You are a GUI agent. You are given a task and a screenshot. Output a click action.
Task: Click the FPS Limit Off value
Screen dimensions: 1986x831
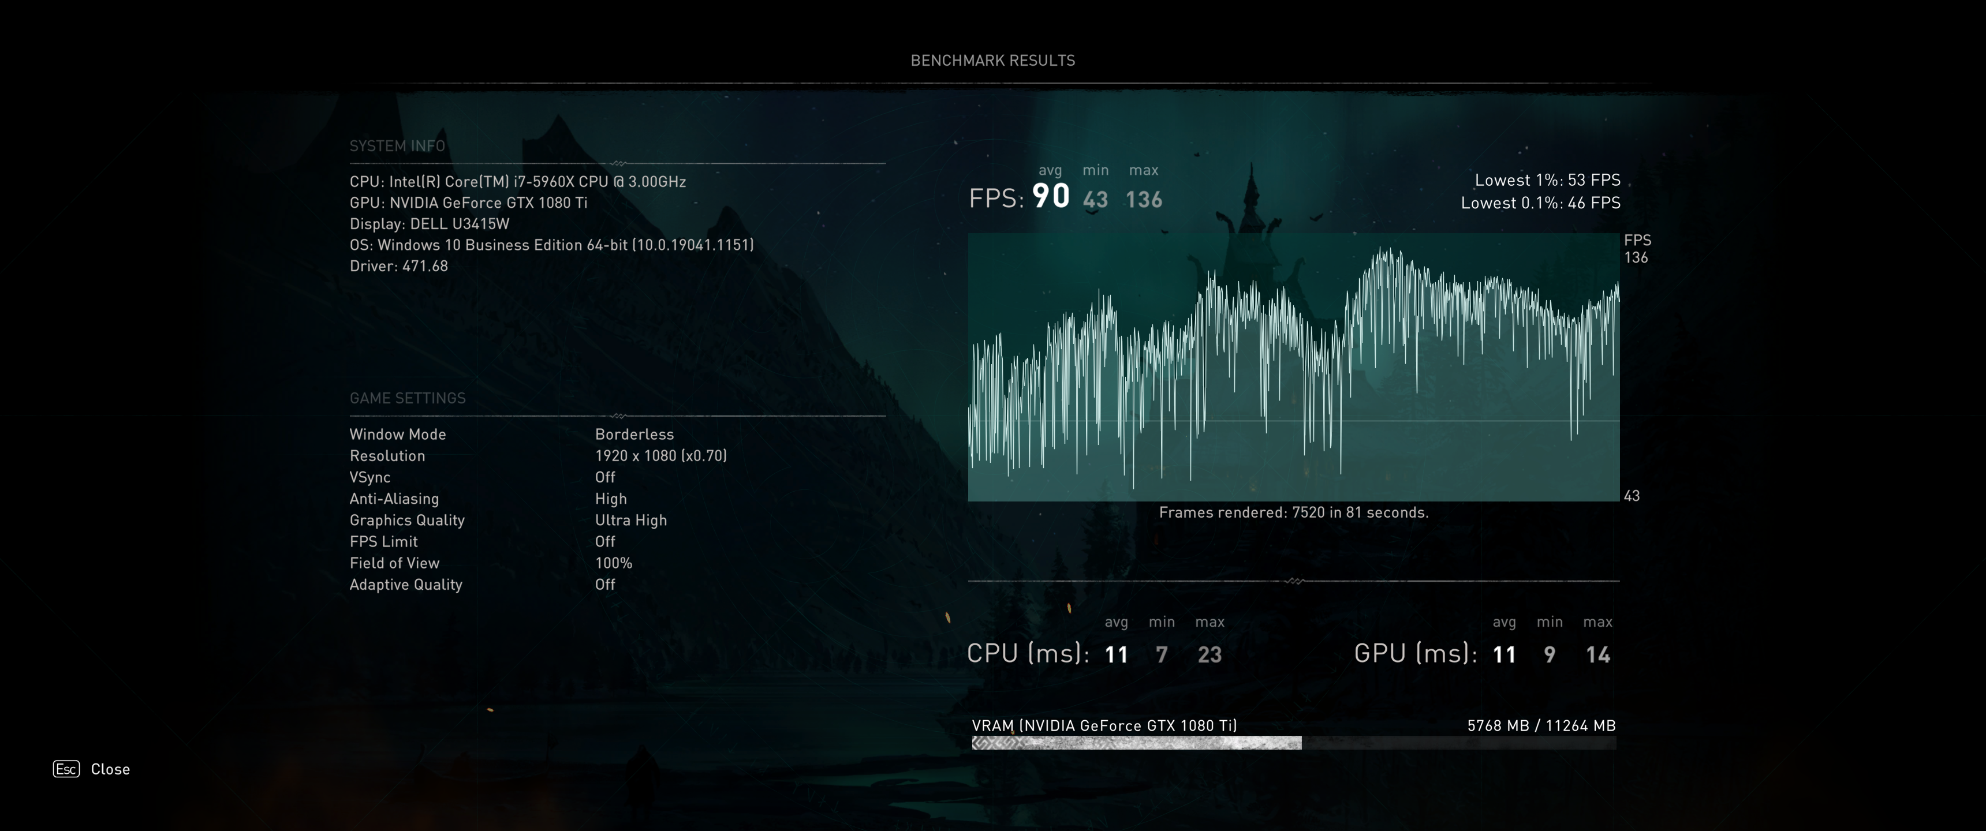(x=604, y=541)
